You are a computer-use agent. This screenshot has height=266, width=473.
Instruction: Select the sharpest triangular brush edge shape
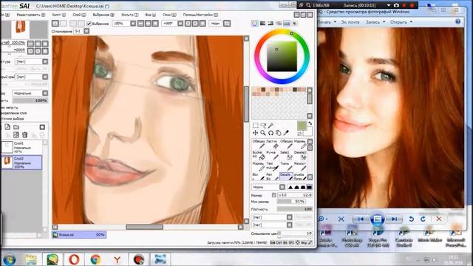pos(290,187)
